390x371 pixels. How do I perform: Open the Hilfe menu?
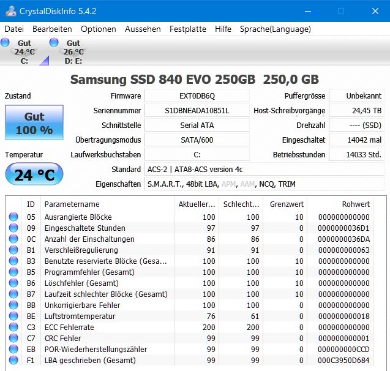[x=223, y=29]
